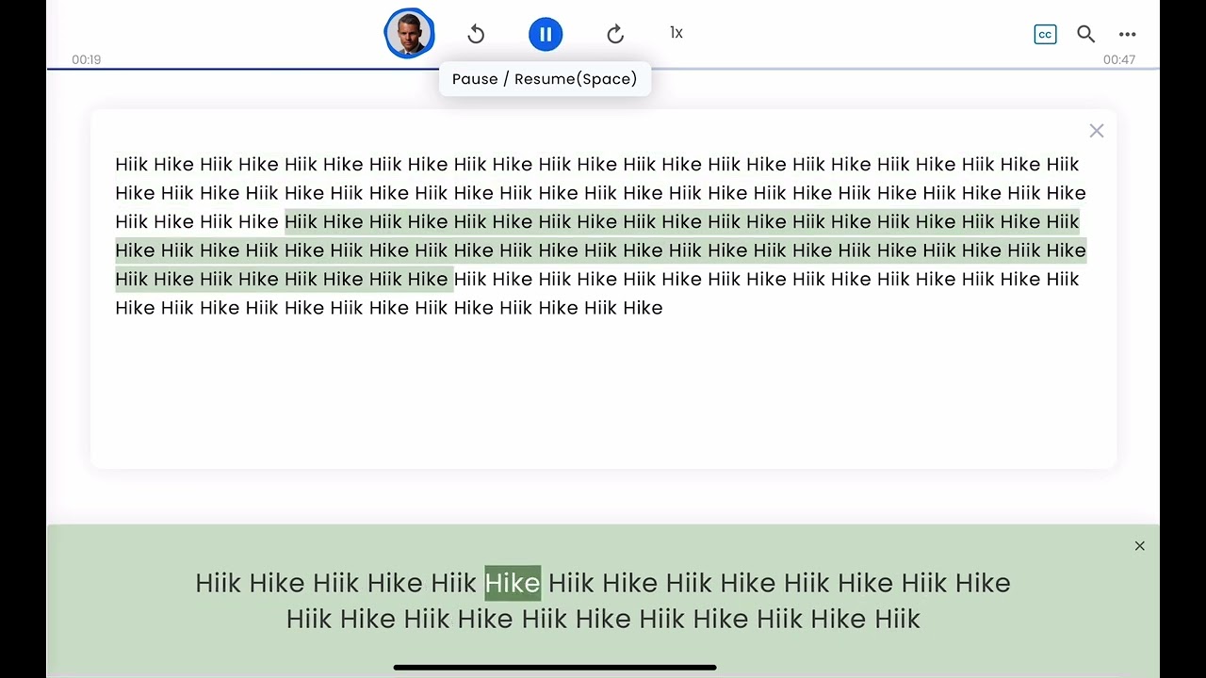Open search with the magnifier icon
This screenshot has width=1206, height=678.
click(1085, 34)
